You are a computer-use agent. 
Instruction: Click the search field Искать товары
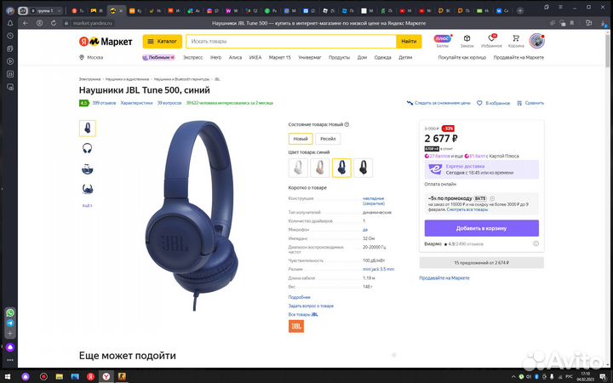291,42
